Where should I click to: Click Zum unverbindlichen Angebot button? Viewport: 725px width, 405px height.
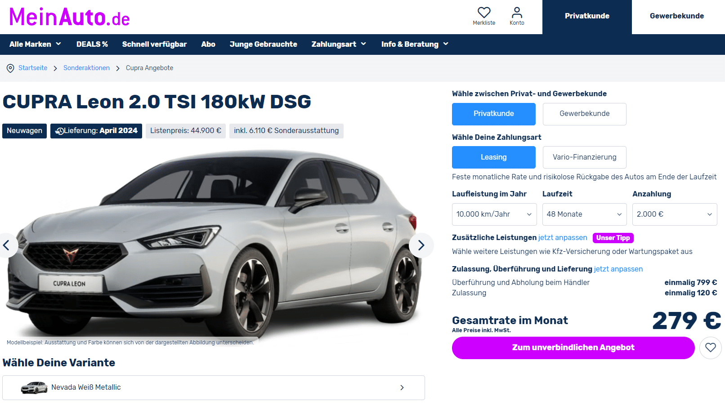(x=573, y=347)
